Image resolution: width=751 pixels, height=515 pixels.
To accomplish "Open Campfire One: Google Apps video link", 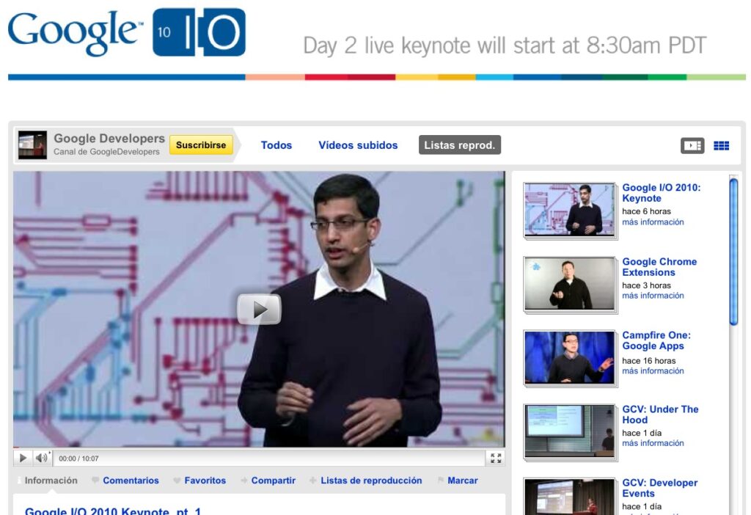I will click(x=656, y=340).
